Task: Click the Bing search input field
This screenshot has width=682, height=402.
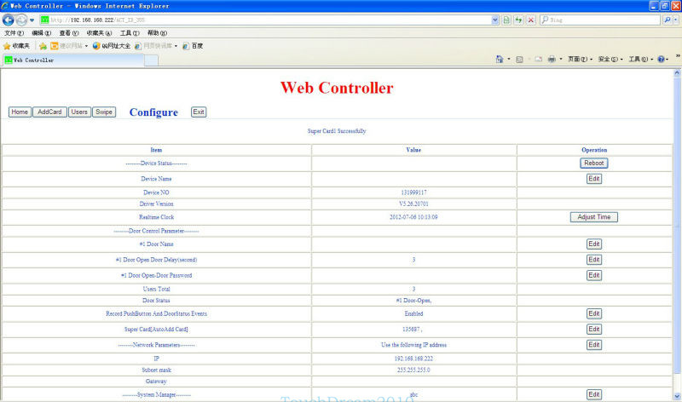Action: pyautogui.click(x=604, y=20)
